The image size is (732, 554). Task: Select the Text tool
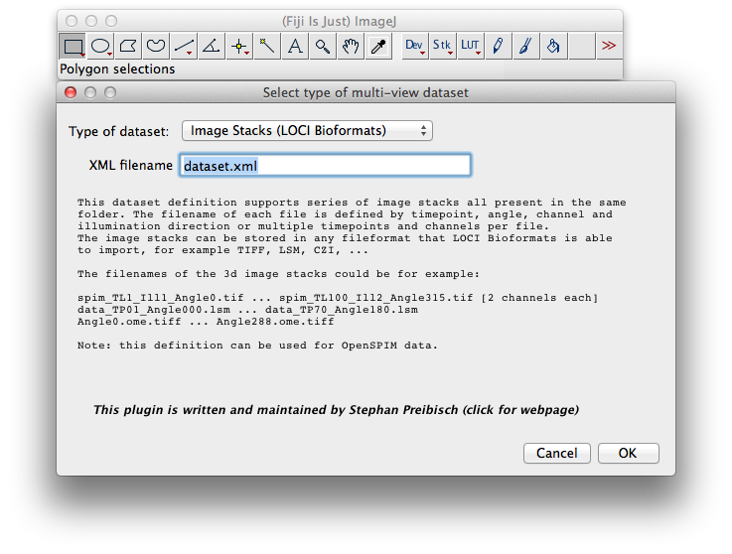(x=295, y=46)
